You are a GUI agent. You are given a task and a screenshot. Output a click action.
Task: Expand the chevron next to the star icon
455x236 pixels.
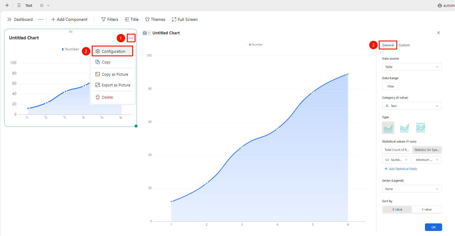(x=48, y=5)
